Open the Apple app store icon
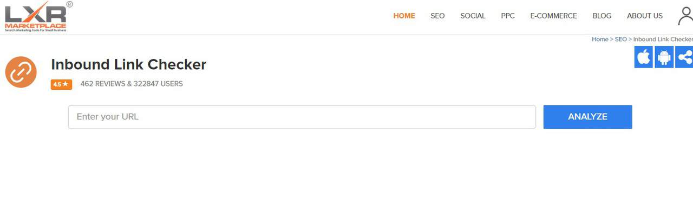This screenshot has height=199, width=693. click(x=644, y=57)
